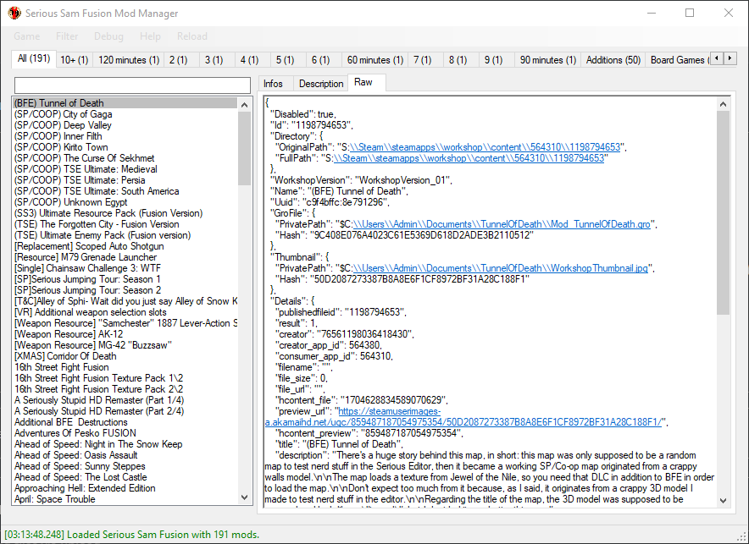Screen dimensions: 749x544
Task: Open the Mod_TunnelOfDeath.gro file link
Action: 502,224
